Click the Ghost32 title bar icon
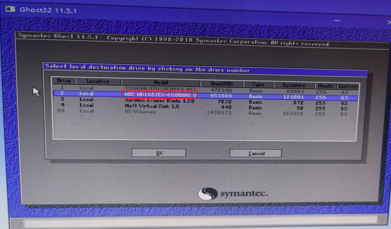 11,9
